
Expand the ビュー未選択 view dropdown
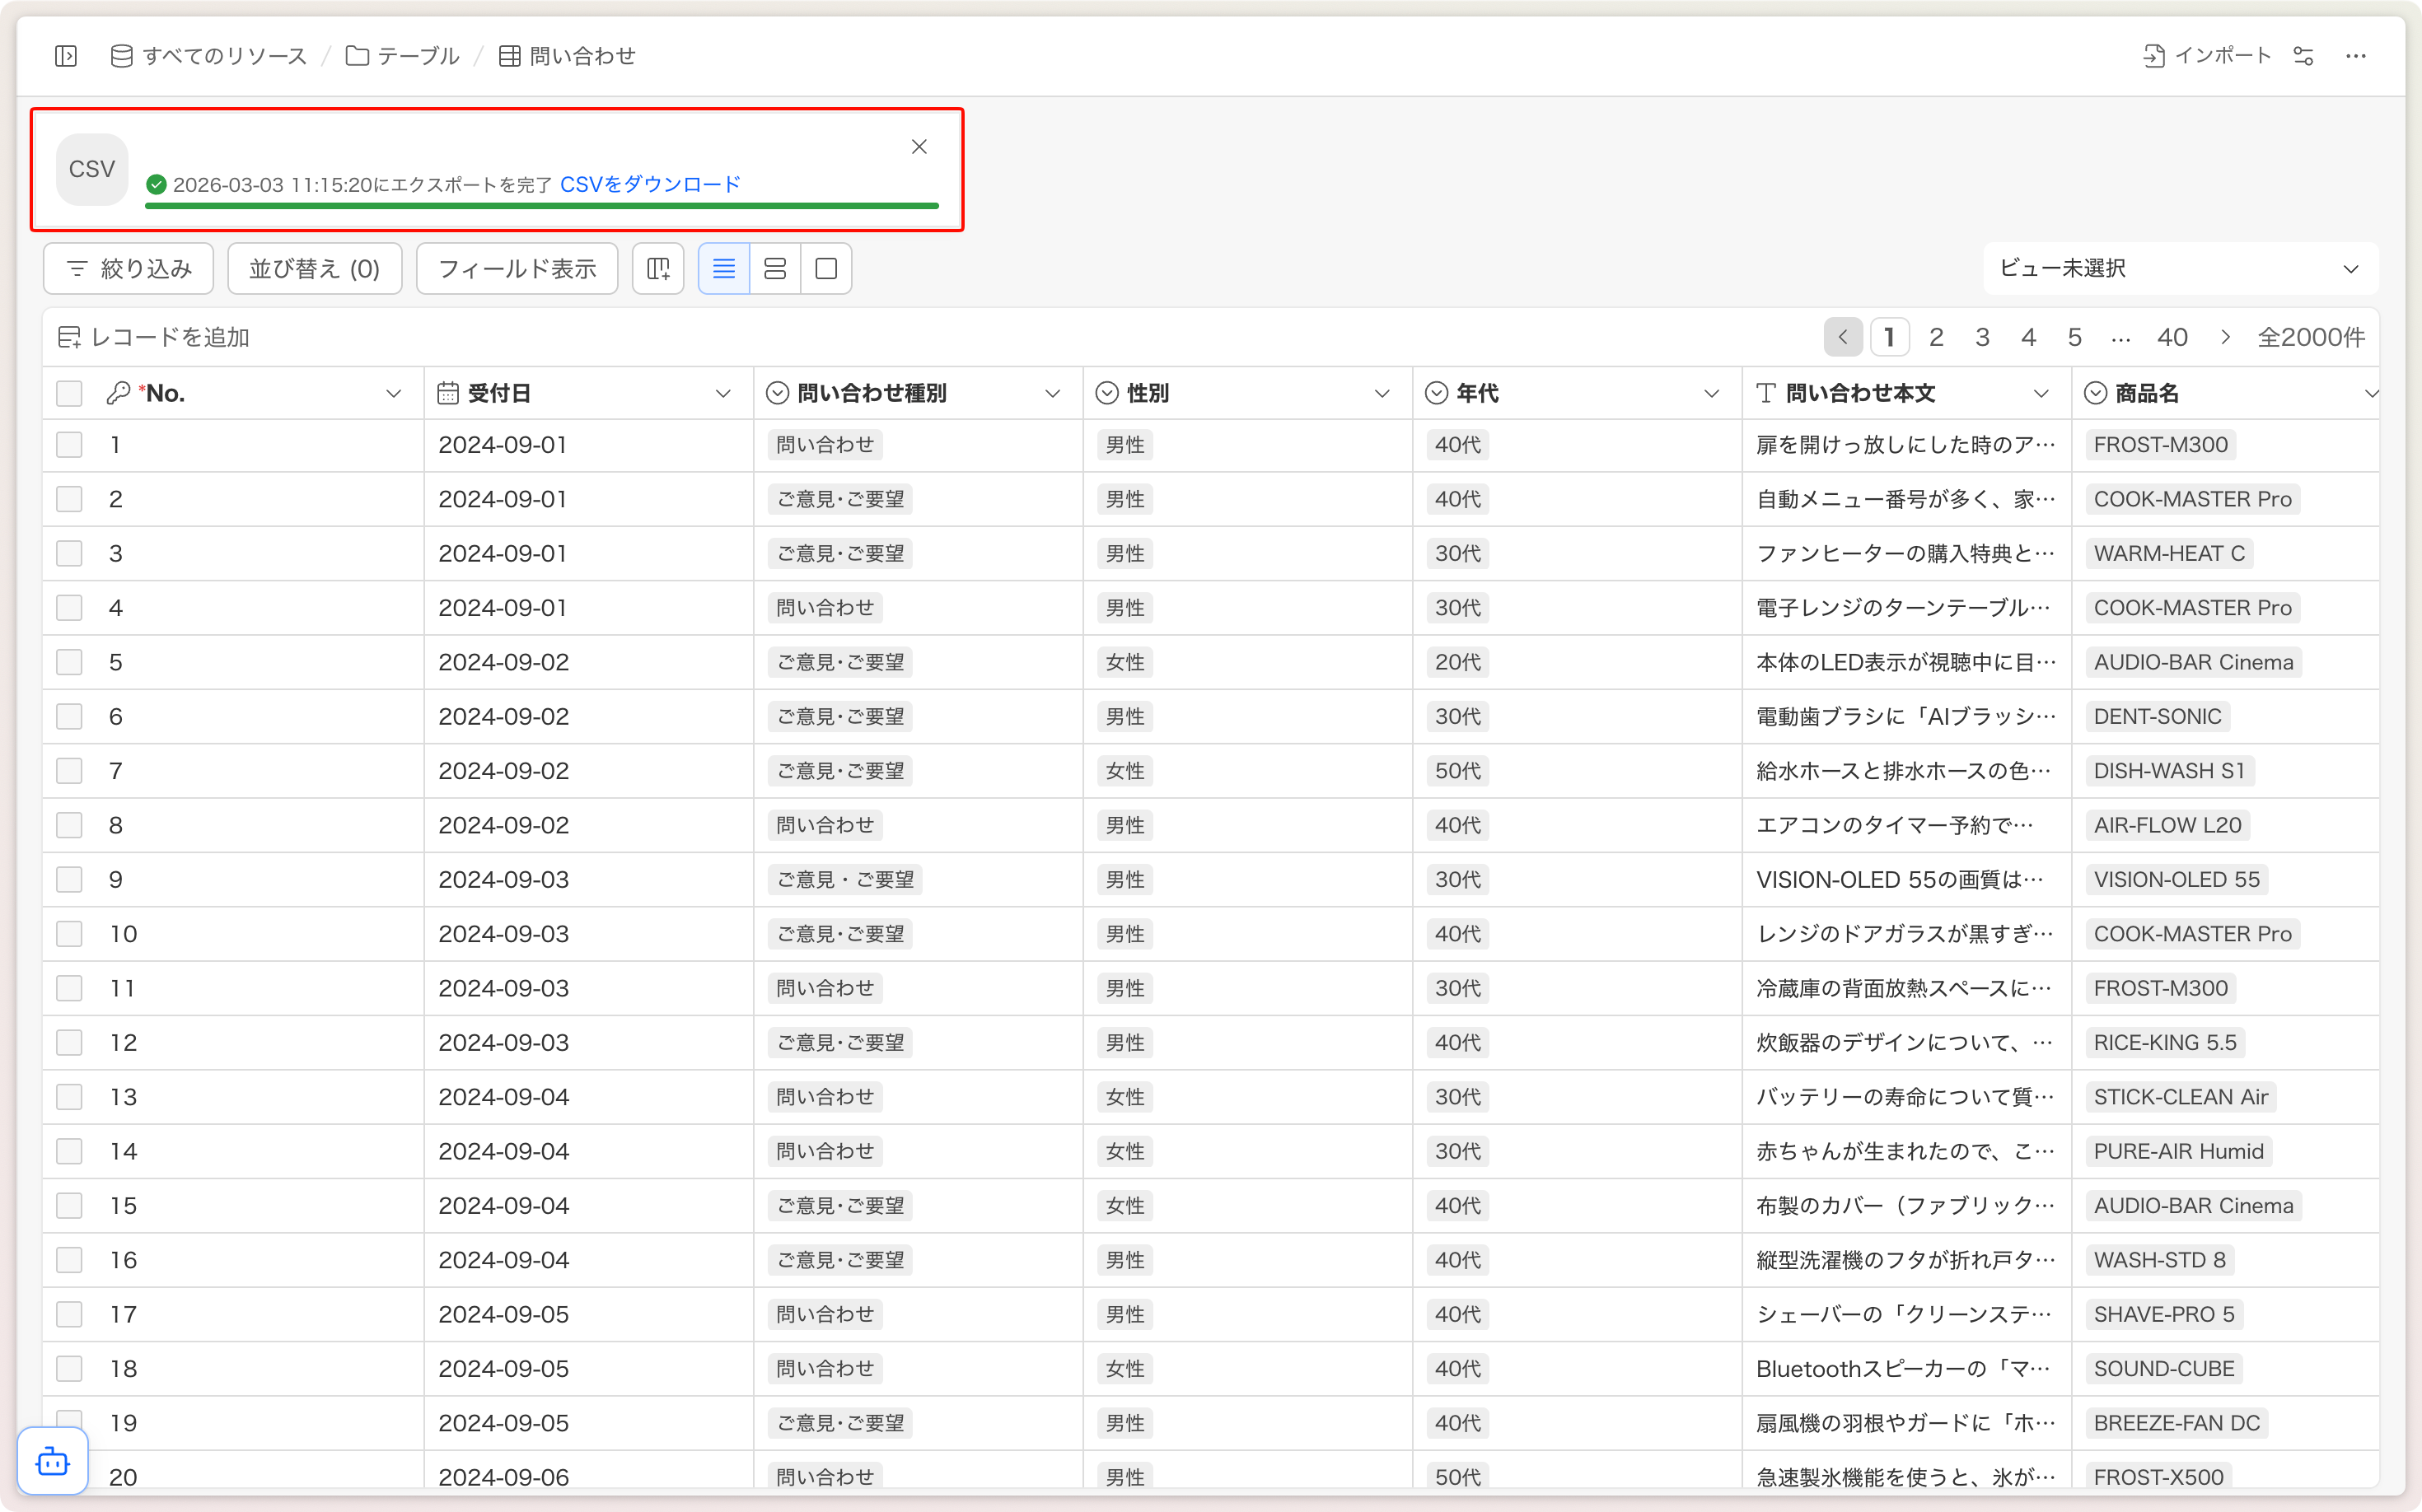[x=2179, y=268]
